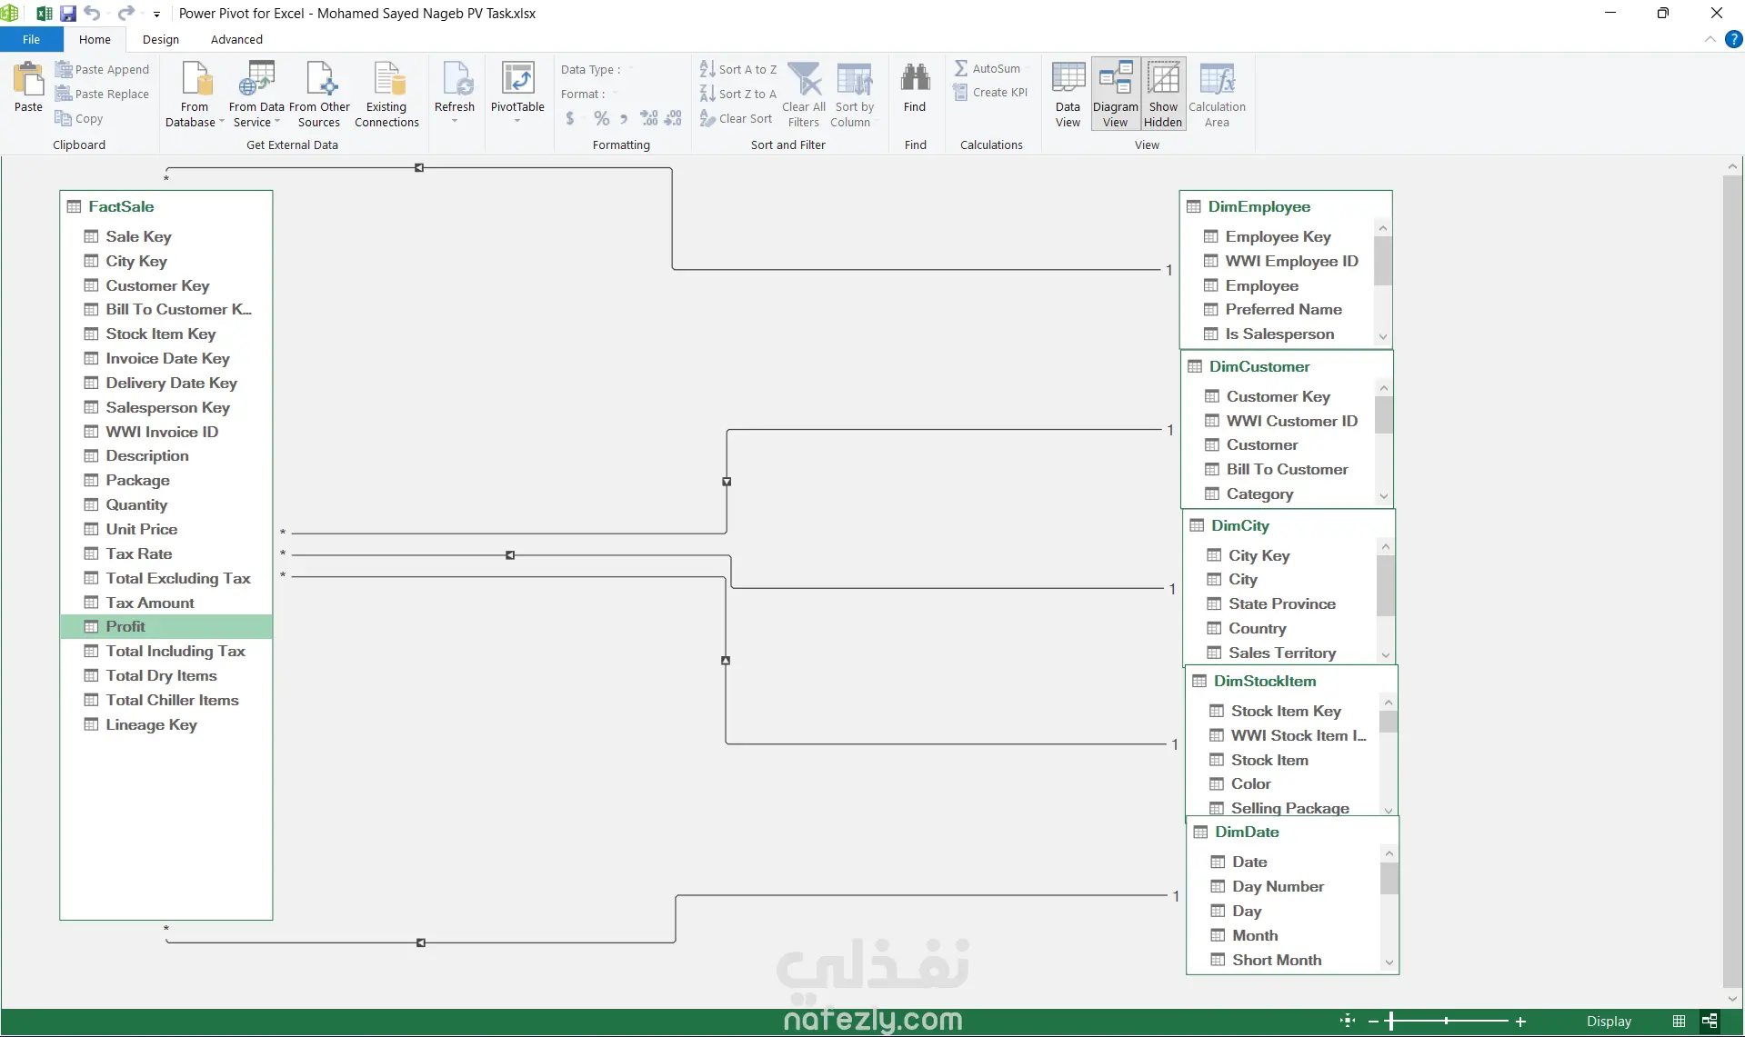This screenshot has height=1037, width=1745.
Task: Toggle the Calculation Area
Action: click(1217, 95)
